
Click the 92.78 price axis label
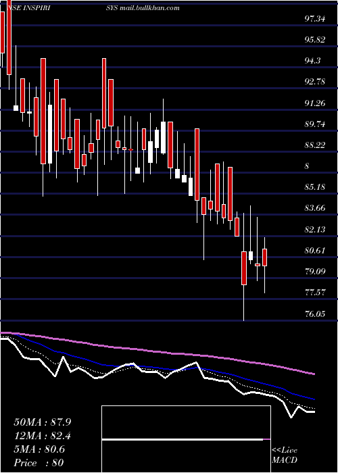(x=315, y=82)
